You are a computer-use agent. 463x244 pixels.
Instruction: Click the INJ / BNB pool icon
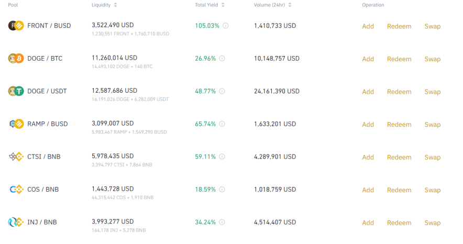[x=16, y=222]
